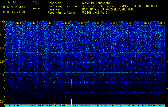Click the filename 0505072020.png

[x=14, y=7]
